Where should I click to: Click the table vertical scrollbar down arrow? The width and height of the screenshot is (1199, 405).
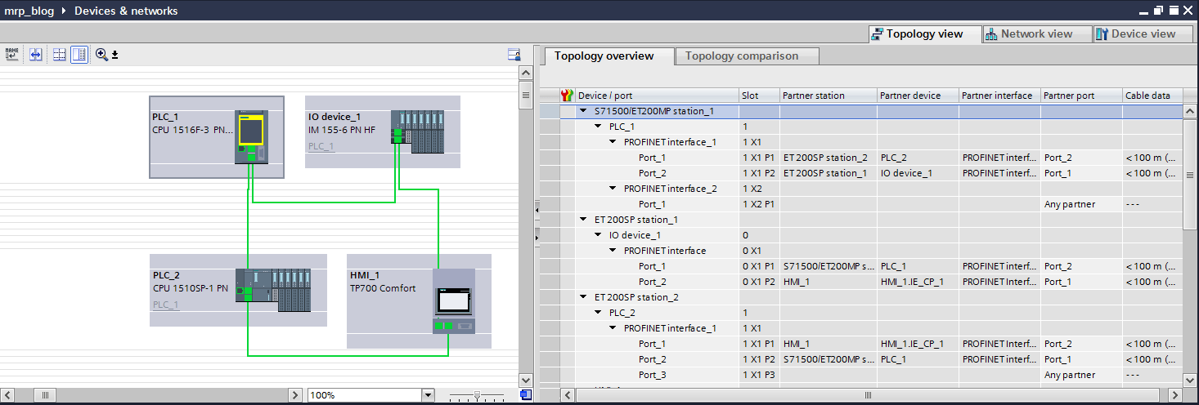tap(1190, 380)
